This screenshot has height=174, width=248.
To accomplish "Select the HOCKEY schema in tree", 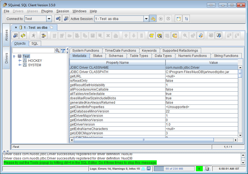I will coord(35,61).
